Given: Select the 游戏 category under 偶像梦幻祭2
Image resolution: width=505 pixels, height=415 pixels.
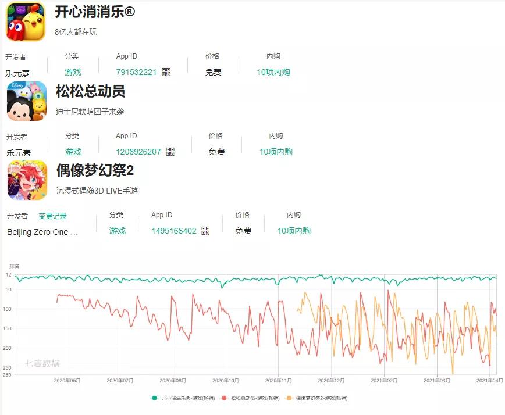Looking at the screenshot, I should [x=118, y=230].
